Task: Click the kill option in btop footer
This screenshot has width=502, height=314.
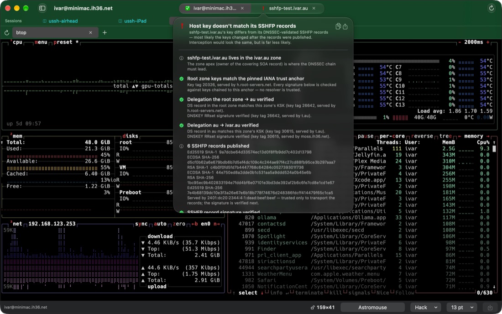Action: (x=336, y=293)
